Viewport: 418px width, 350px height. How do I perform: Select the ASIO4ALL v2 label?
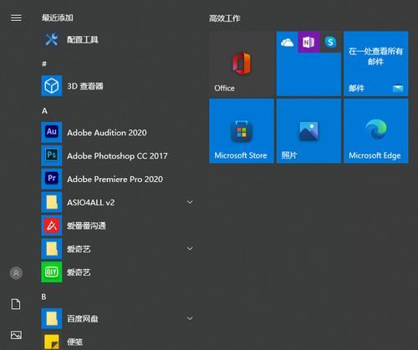click(x=91, y=202)
